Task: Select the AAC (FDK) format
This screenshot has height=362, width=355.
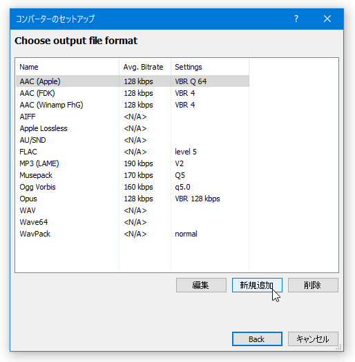Action: pos(133,93)
